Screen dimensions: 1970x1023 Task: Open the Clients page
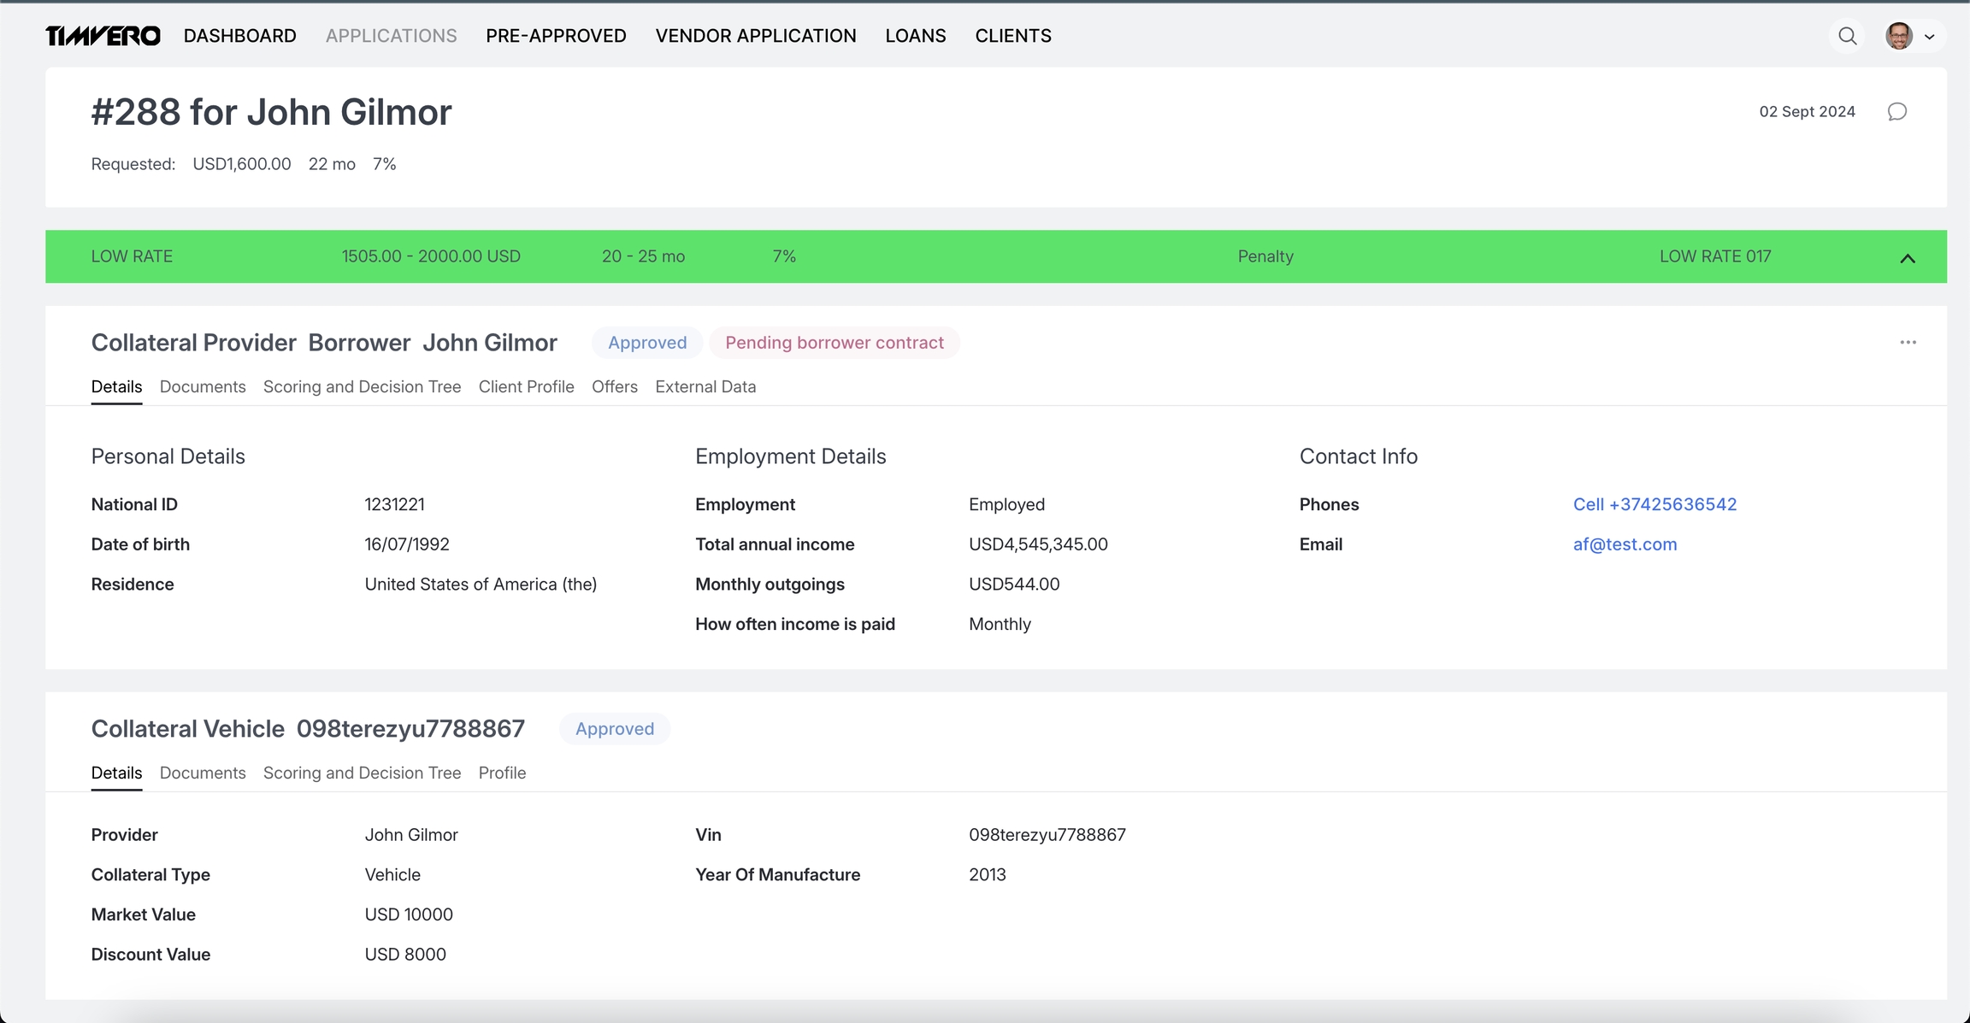tap(1012, 36)
